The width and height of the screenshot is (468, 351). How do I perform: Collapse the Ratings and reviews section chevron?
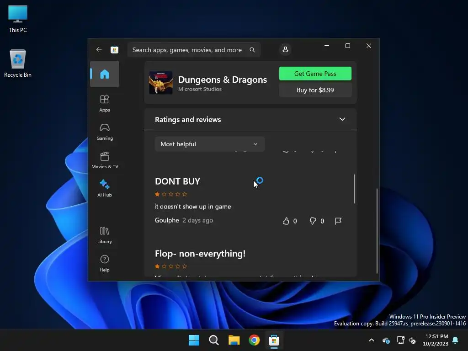pyautogui.click(x=342, y=119)
